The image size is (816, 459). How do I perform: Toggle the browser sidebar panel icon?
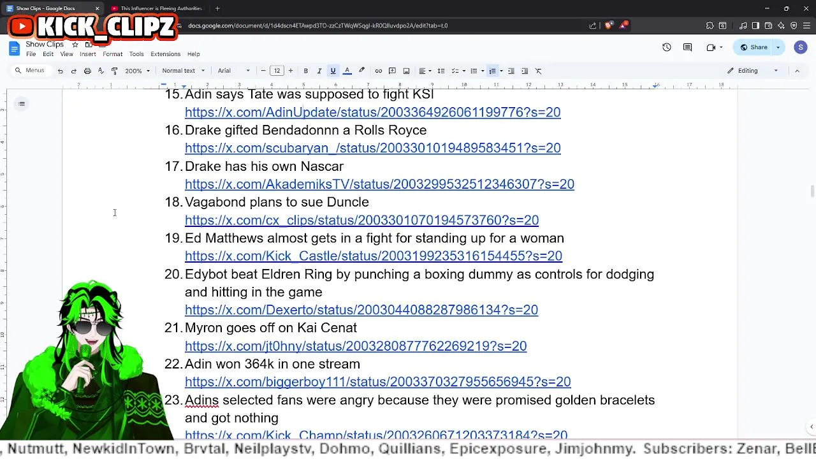pyautogui.click(x=755, y=25)
